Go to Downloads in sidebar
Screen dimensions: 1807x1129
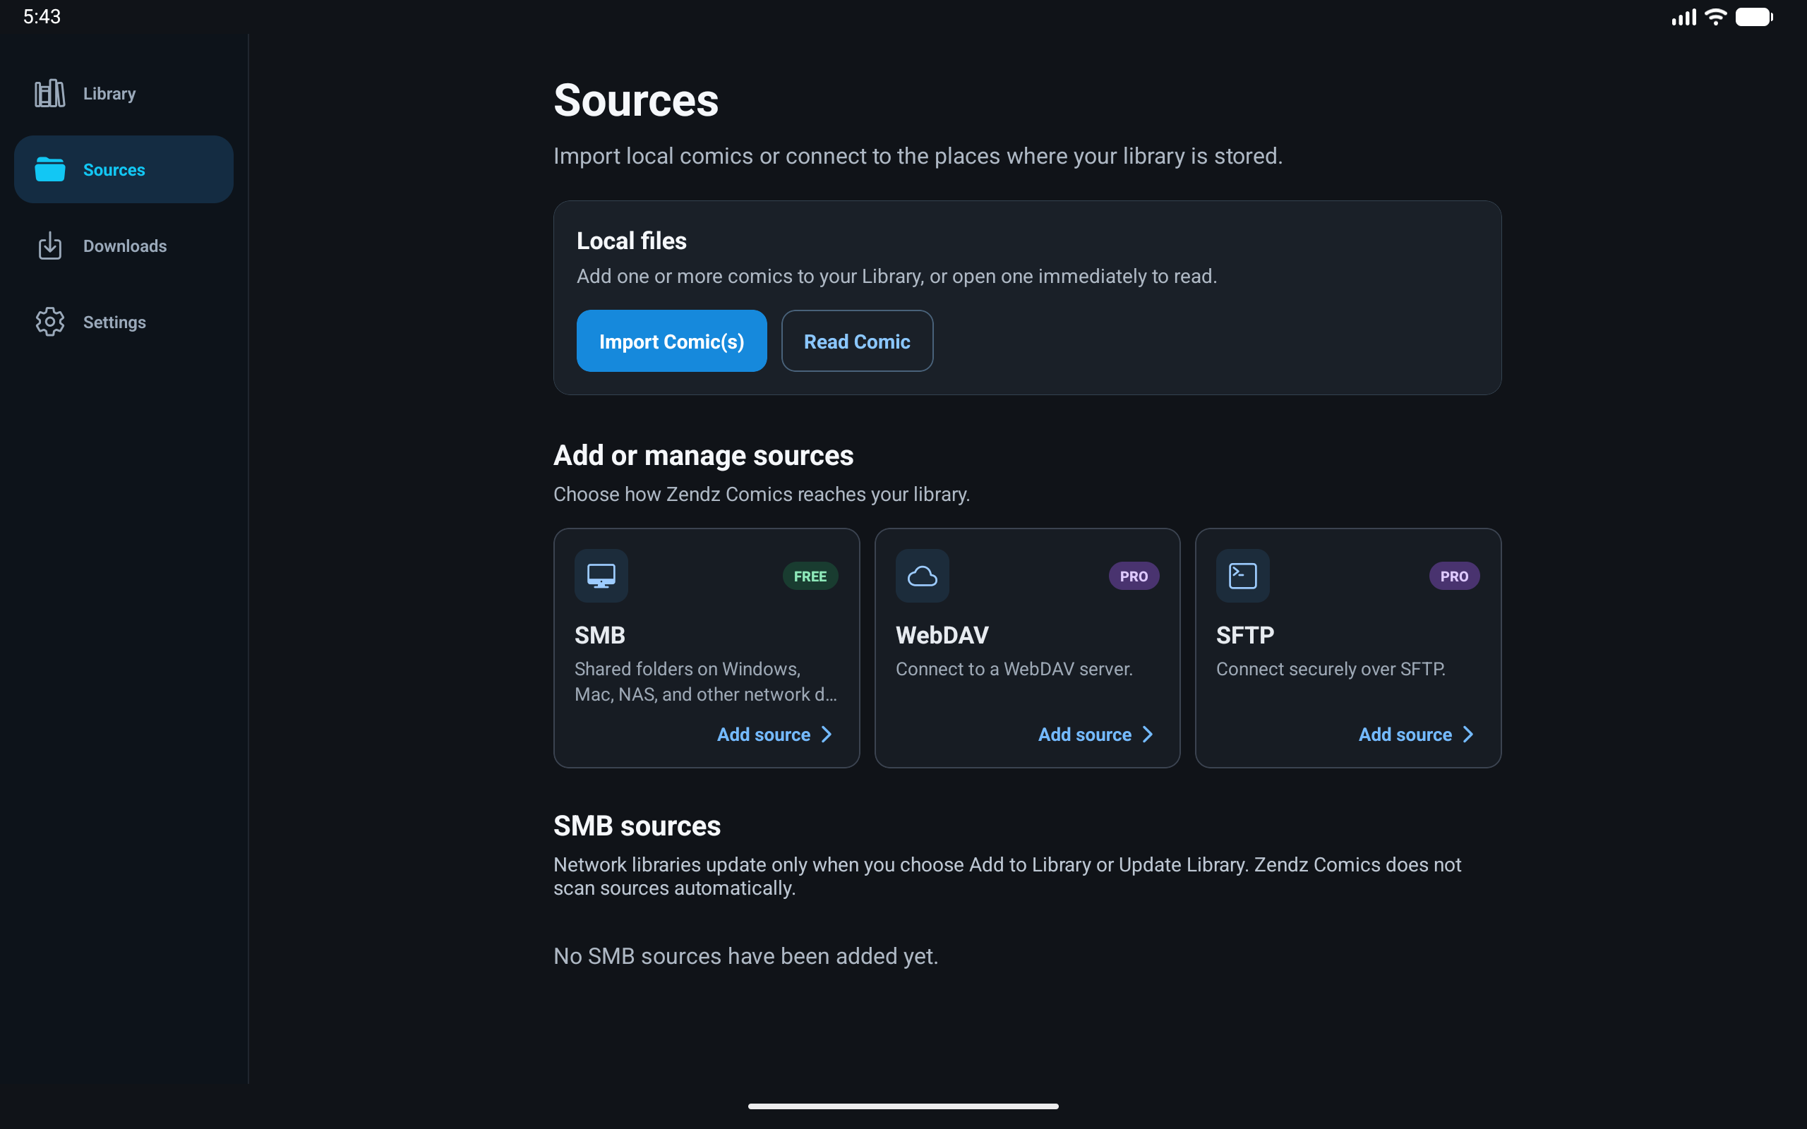pyautogui.click(x=124, y=246)
